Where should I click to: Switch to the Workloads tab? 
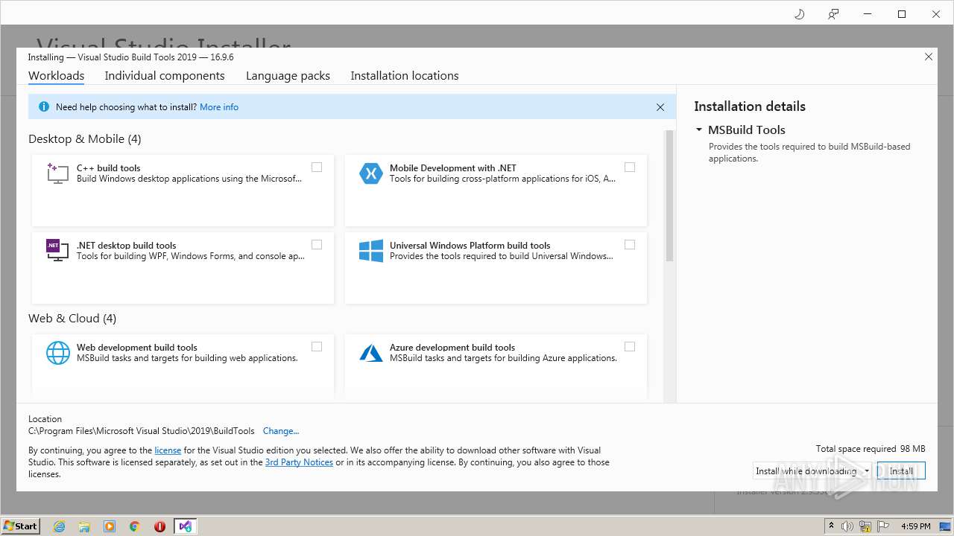coord(56,76)
